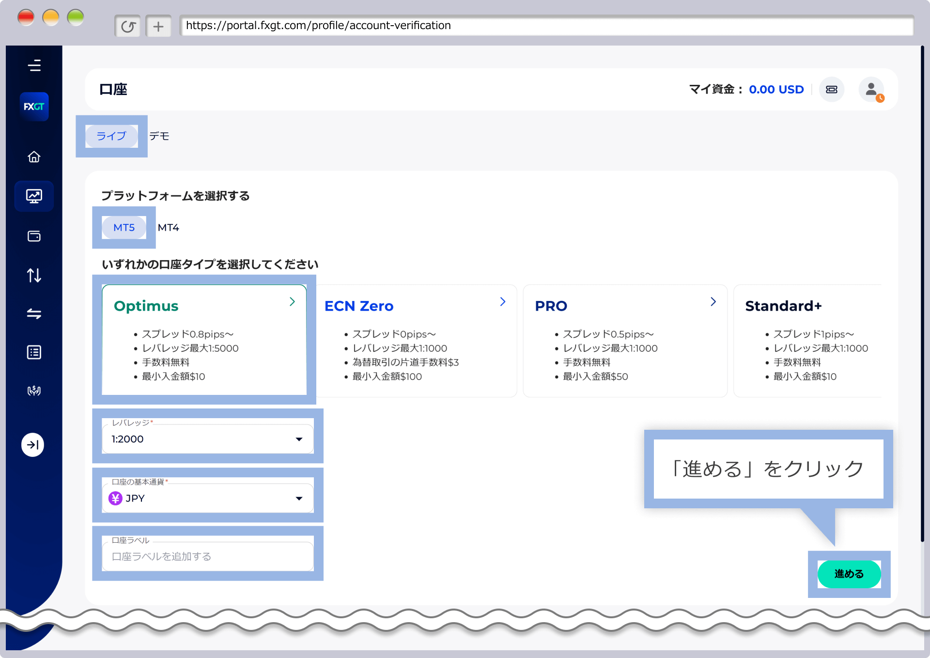Click the up-down arrows deposit icon
Image resolution: width=930 pixels, height=658 pixels.
point(34,275)
